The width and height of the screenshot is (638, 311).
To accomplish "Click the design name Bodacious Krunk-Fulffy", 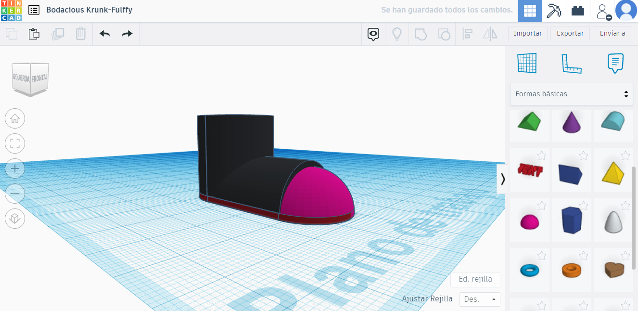I will [x=89, y=10].
